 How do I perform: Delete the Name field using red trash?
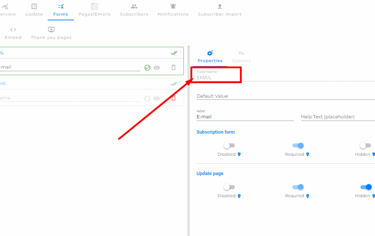pos(174,98)
